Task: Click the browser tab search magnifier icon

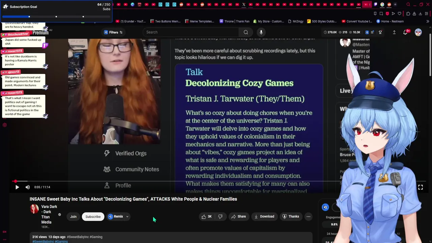Action: pos(408,4)
